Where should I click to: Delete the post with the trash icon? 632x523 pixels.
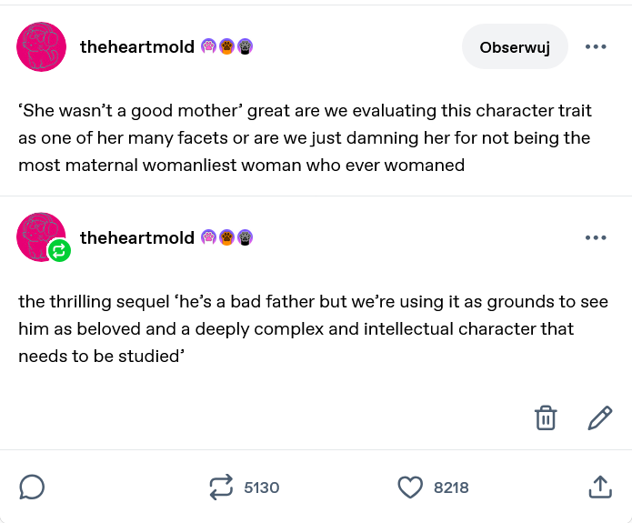click(546, 417)
